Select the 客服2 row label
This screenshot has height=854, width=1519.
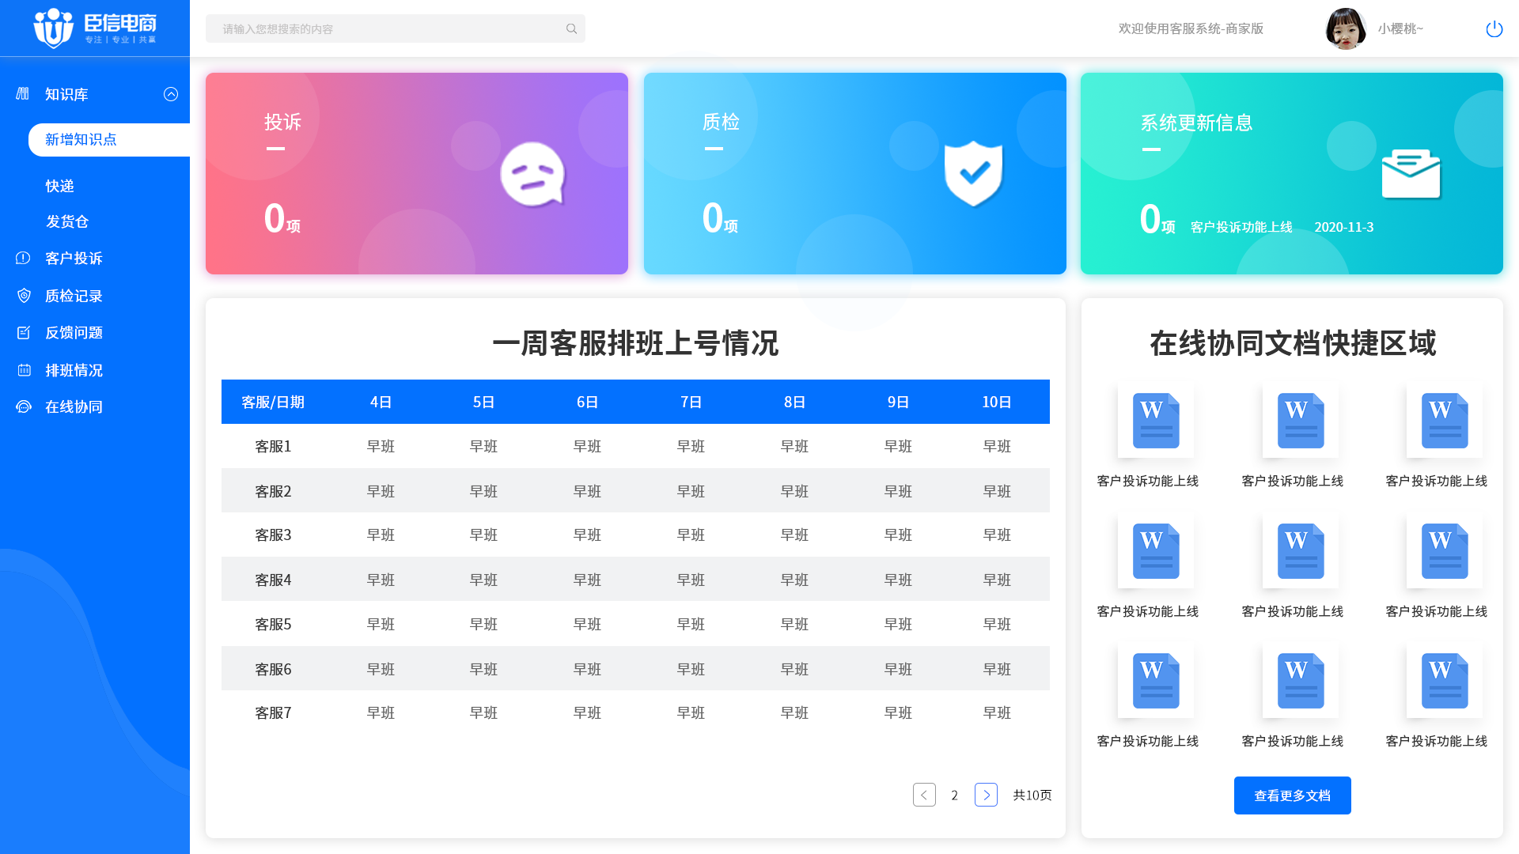pyautogui.click(x=273, y=491)
